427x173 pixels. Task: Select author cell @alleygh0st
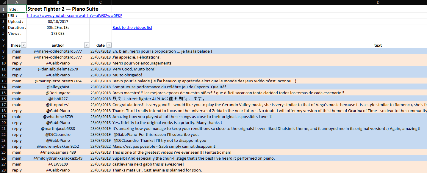coord(58,87)
